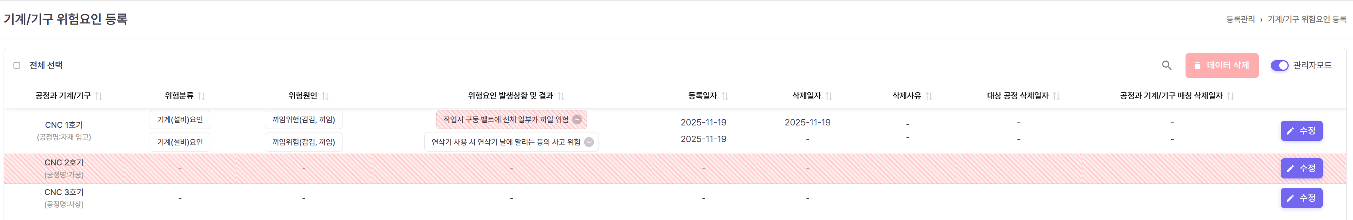Sort by 삭제사유 column arrows

click(x=929, y=96)
